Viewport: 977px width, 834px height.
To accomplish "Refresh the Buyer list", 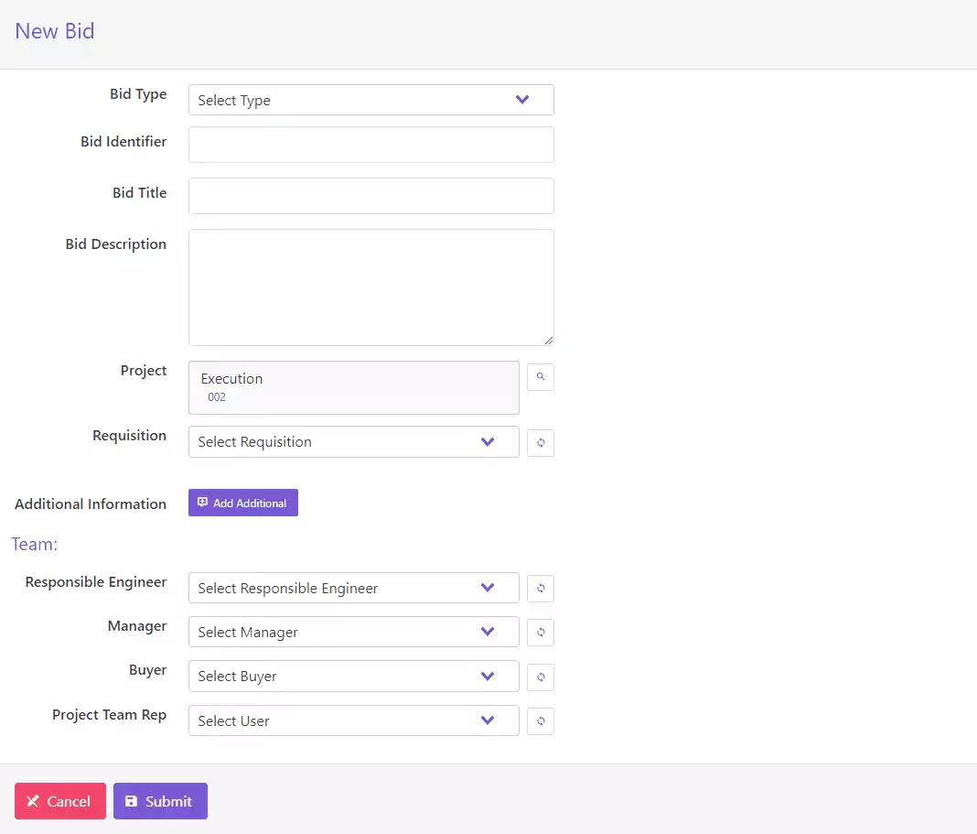I will 541,677.
